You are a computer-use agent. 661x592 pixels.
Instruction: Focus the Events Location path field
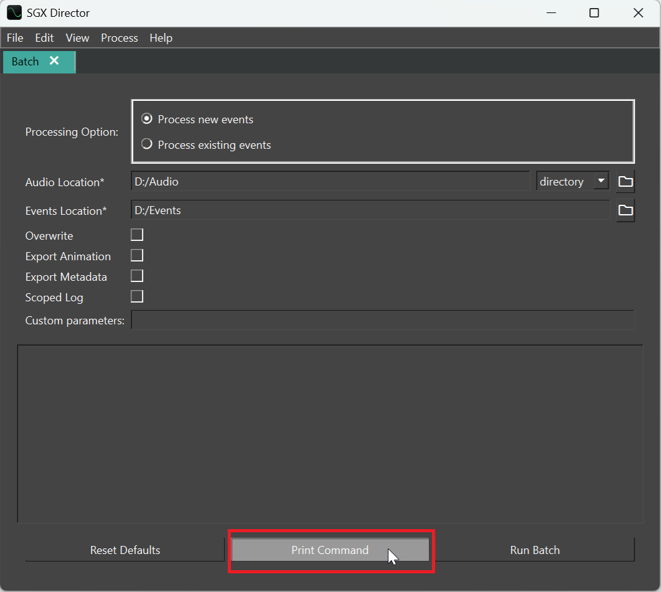[370, 210]
